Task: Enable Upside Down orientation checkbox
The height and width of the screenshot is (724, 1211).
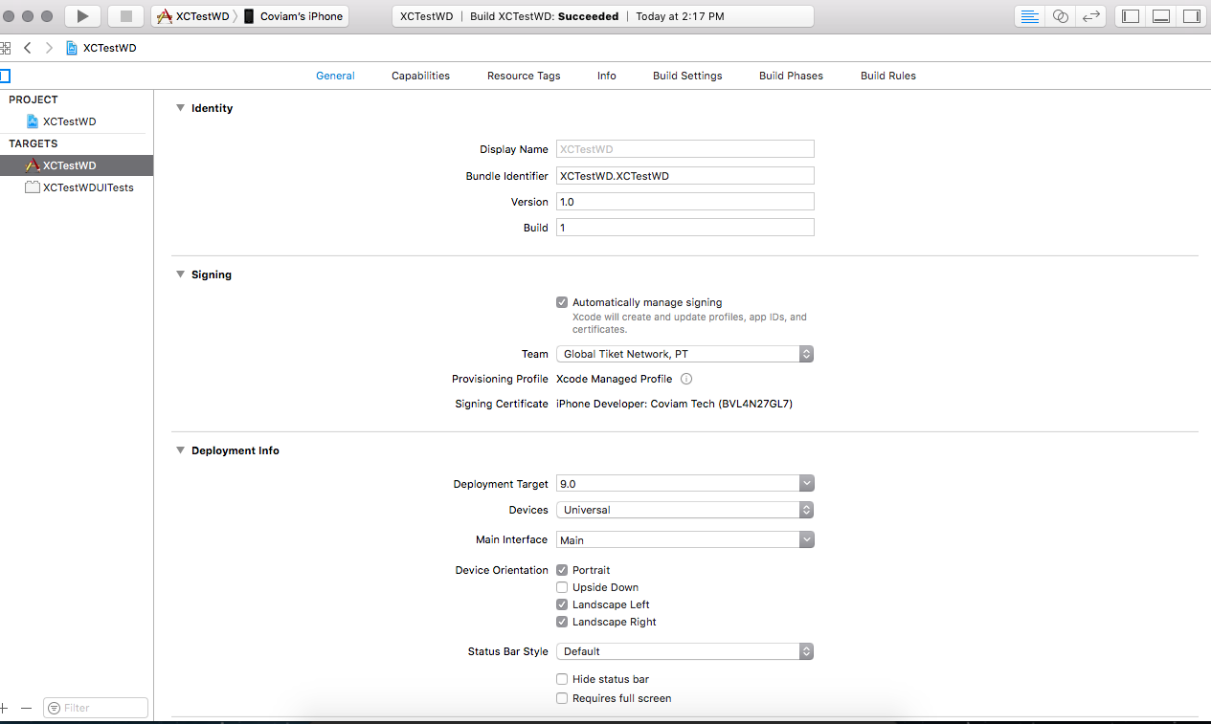Action: click(x=562, y=587)
